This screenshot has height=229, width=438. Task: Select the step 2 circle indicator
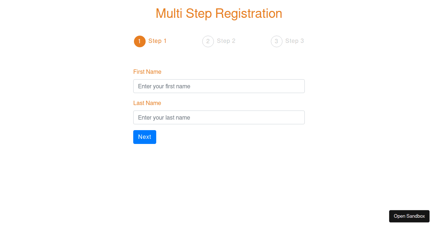tap(208, 41)
